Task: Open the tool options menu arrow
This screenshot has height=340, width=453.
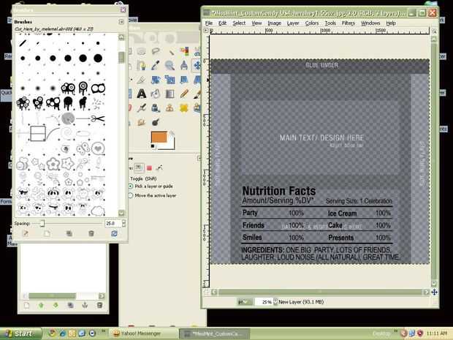Action: [199, 158]
